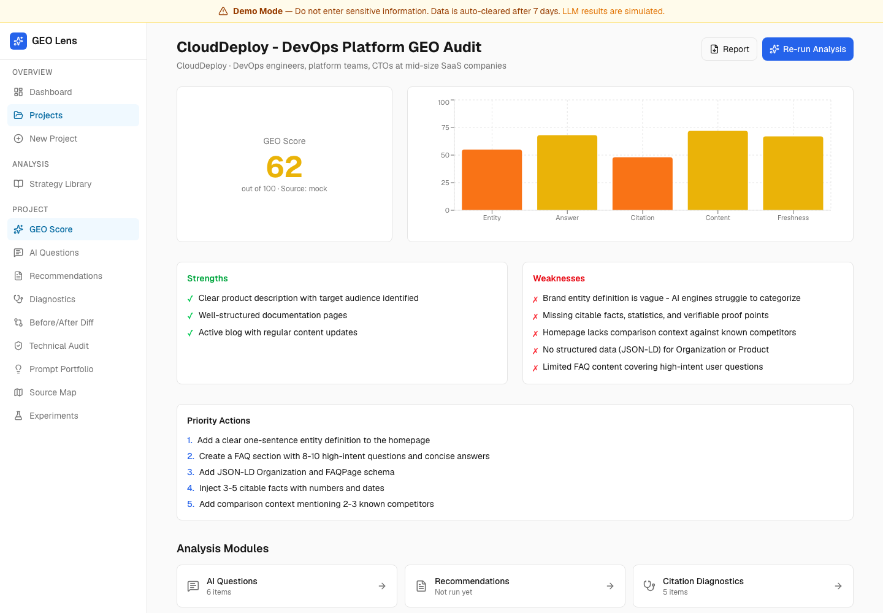Select Technical Audit in sidebar
The height and width of the screenshot is (613, 883).
coord(73,346)
